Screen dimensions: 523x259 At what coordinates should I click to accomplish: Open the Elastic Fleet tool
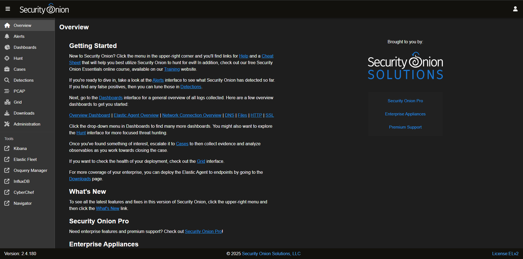click(x=25, y=159)
